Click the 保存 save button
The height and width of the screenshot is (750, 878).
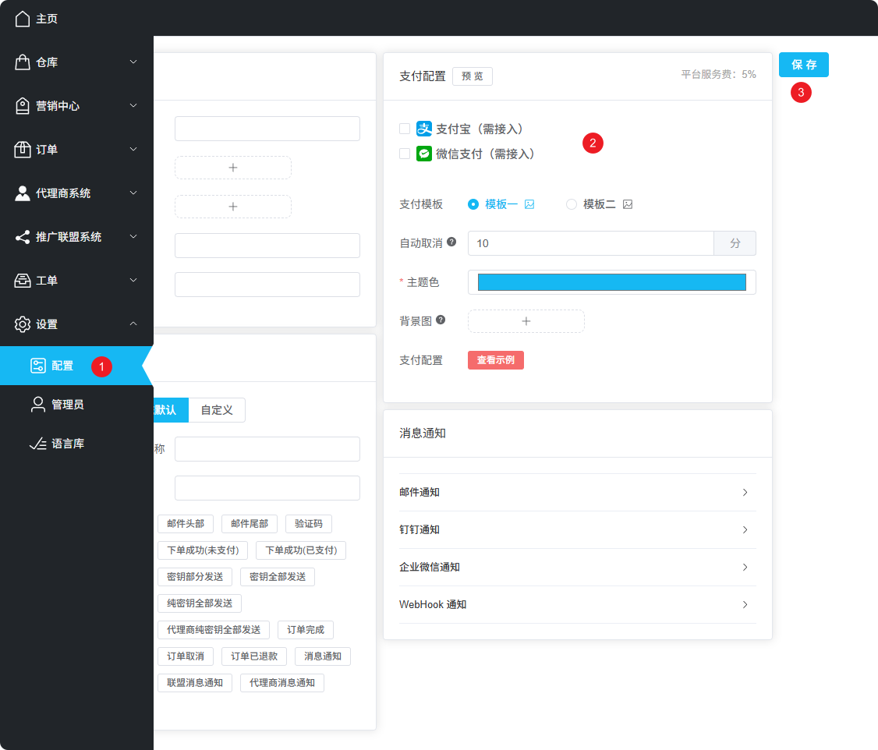[x=803, y=65]
